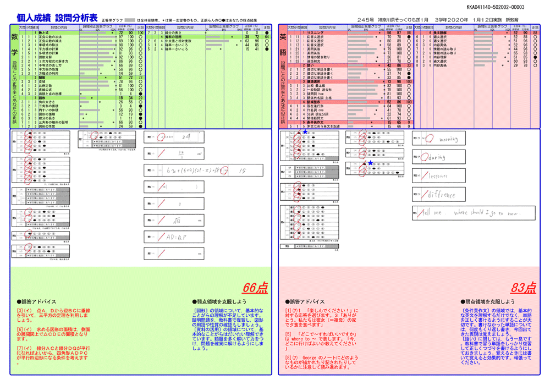Click the red 83点 English score
The height and width of the screenshot is (385, 550).
point(523,288)
